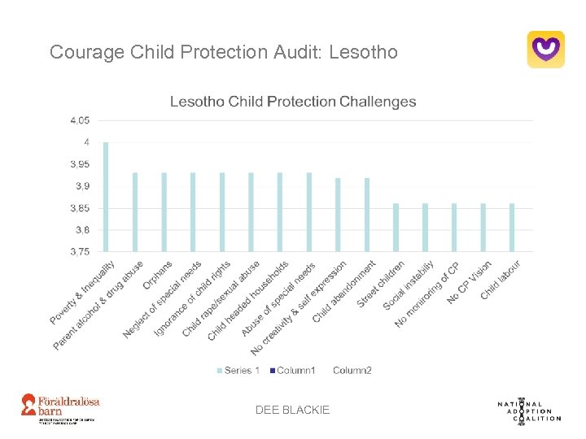Click the DEE BLACKIE footer text
Viewport: 586px width, 439px height.
[x=293, y=410]
